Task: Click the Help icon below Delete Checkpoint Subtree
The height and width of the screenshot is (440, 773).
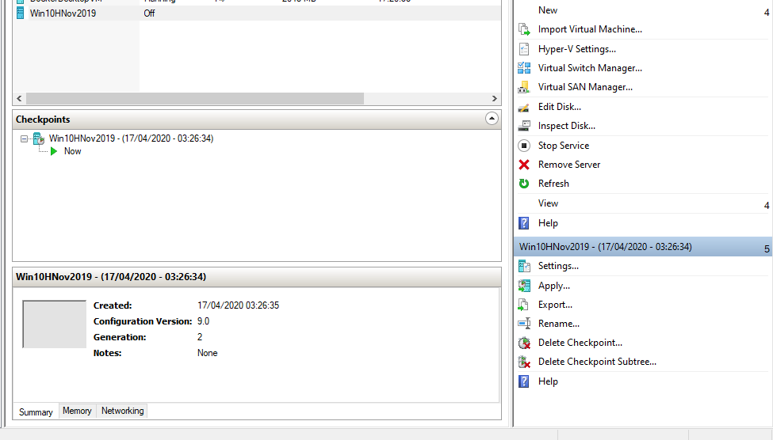Action: [524, 381]
